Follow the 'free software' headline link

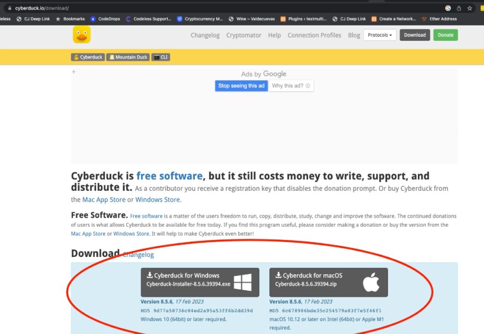tap(170, 176)
